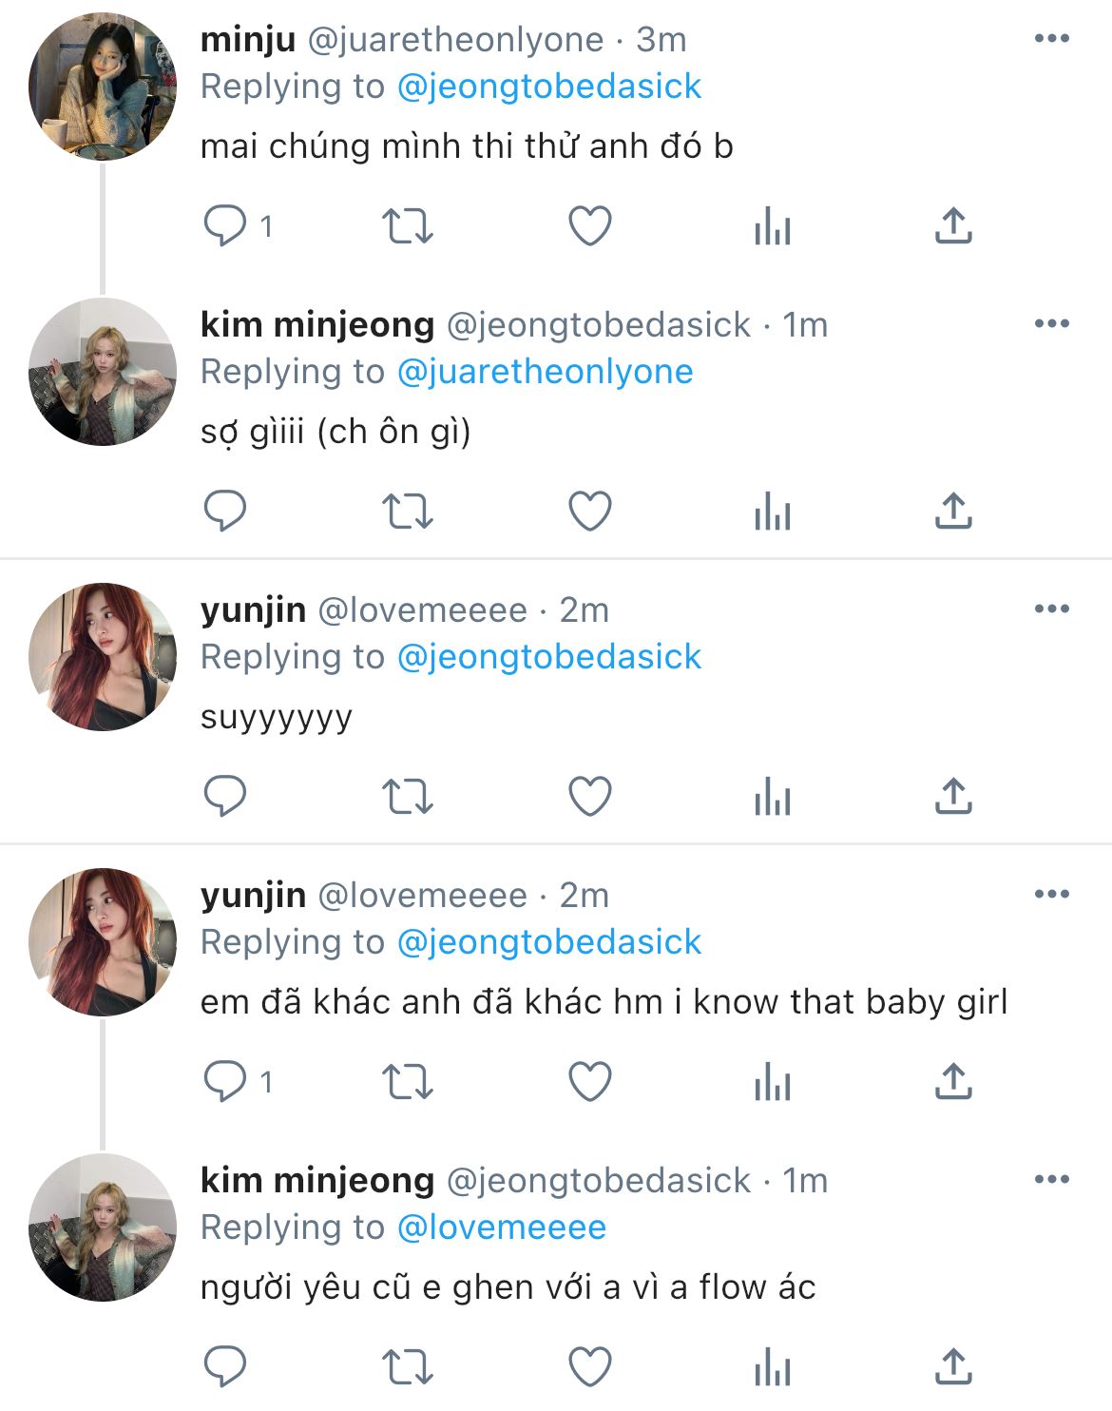Like kim minjeong's 'sợ gìiii' reply
Screen dimensions: 1112x1411
[589, 512]
